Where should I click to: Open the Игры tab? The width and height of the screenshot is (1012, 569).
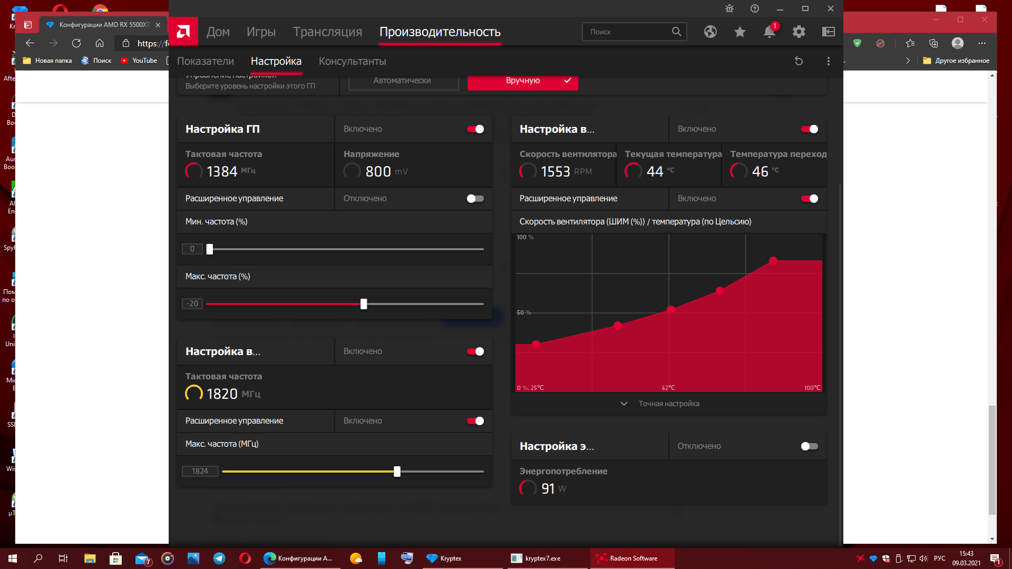tap(261, 32)
